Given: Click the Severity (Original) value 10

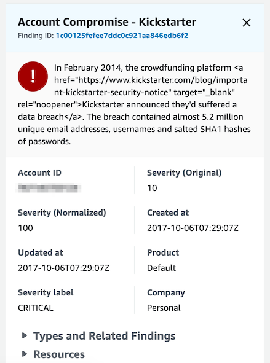Looking at the screenshot, I should click(x=152, y=188).
